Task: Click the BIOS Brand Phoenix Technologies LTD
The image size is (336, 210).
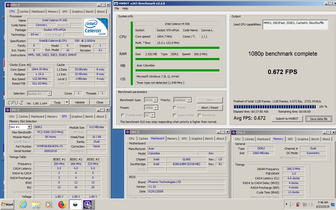Action: point(186,182)
